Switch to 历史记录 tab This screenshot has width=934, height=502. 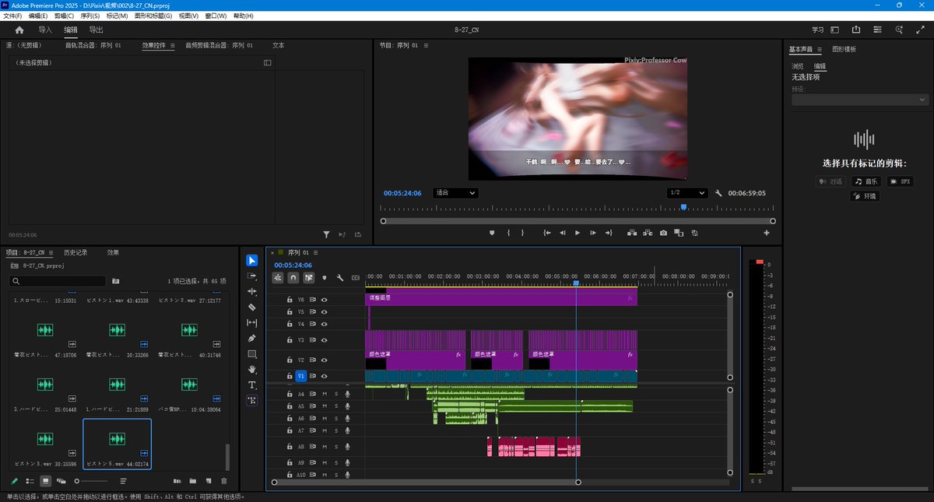pyautogui.click(x=75, y=253)
